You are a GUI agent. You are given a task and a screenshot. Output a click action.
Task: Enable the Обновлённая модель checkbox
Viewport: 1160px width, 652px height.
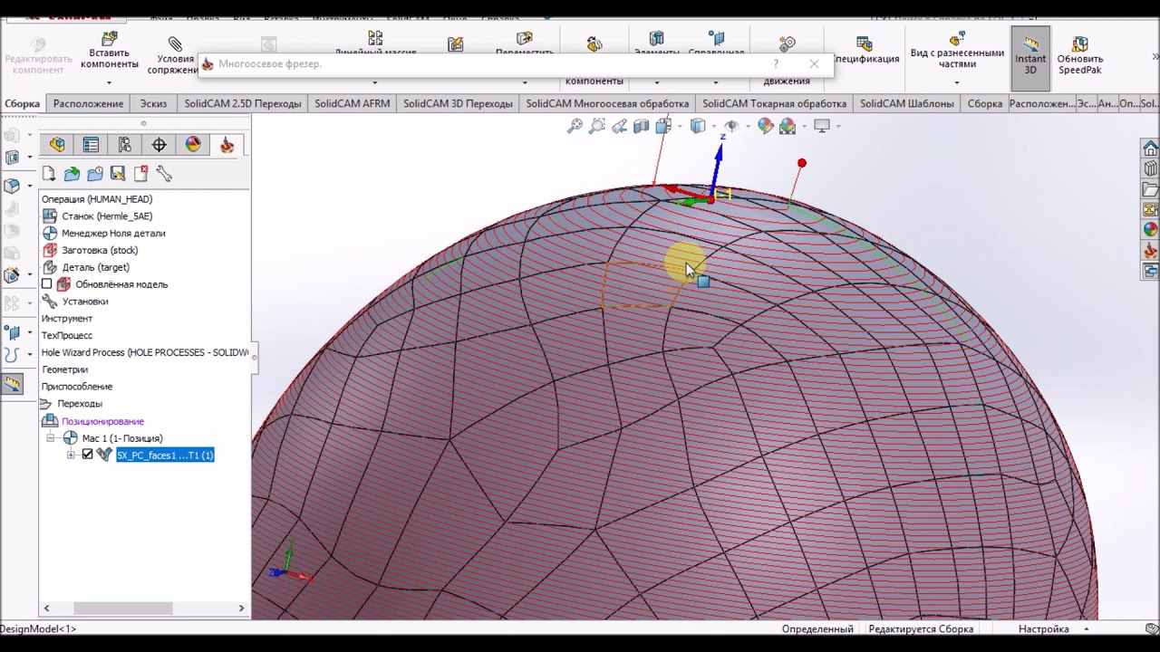click(x=47, y=284)
